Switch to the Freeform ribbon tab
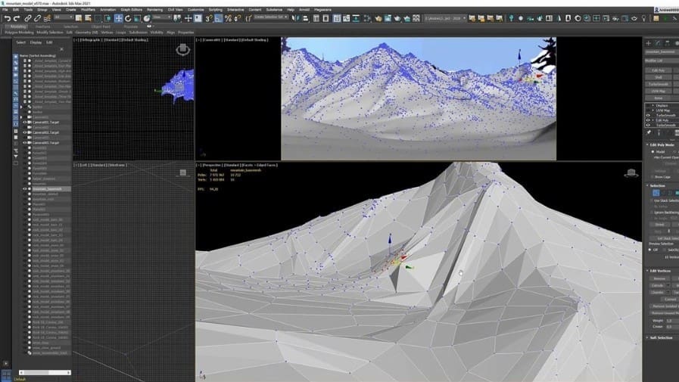Image resolution: width=679 pixels, height=382 pixels. (x=43, y=26)
